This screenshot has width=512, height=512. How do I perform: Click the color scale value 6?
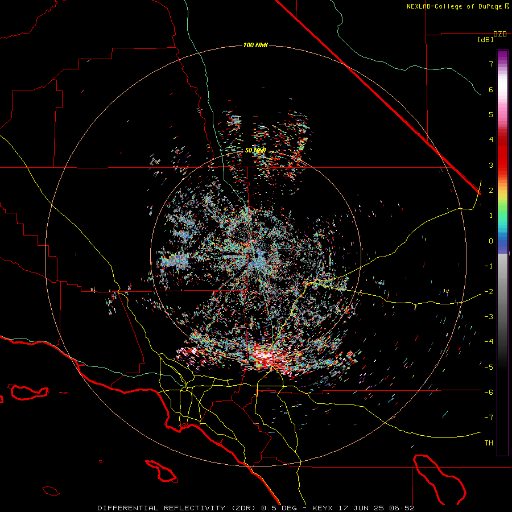click(491, 89)
